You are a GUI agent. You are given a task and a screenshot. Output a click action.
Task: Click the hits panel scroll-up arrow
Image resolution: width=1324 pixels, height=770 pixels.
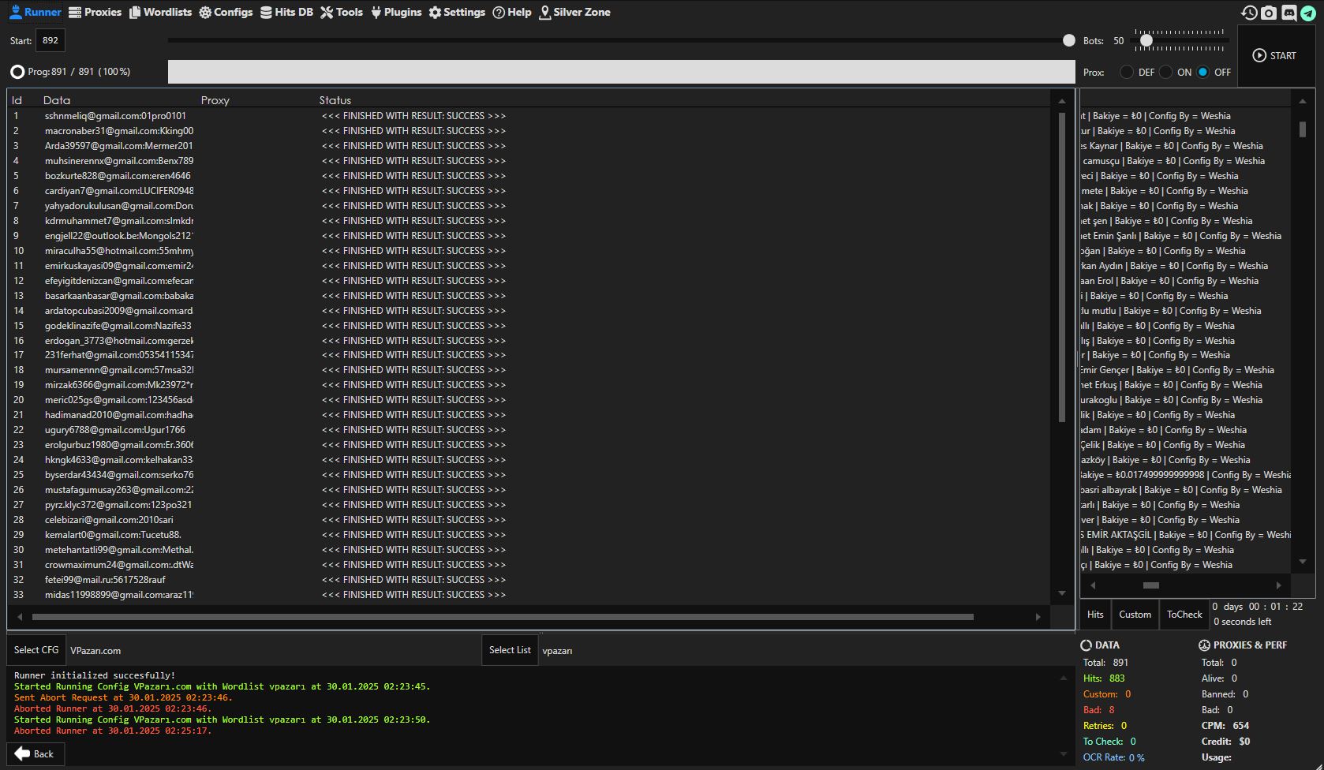pyautogui.click(x=1302, y=101)
